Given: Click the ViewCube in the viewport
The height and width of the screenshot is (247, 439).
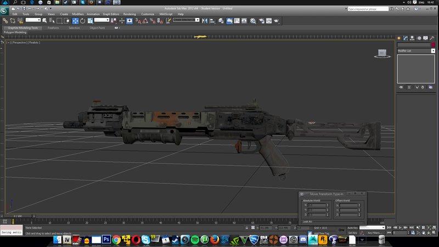Looking at the screenshot, I should [x=382, y=53].
